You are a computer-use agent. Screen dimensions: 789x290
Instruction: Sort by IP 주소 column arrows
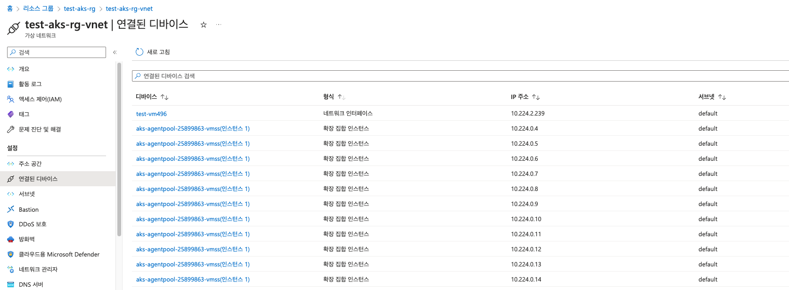[x=536, y=97]
